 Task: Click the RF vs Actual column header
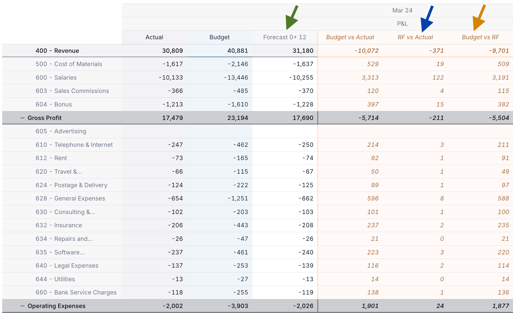pyautogui.click(x=415, y=37)
